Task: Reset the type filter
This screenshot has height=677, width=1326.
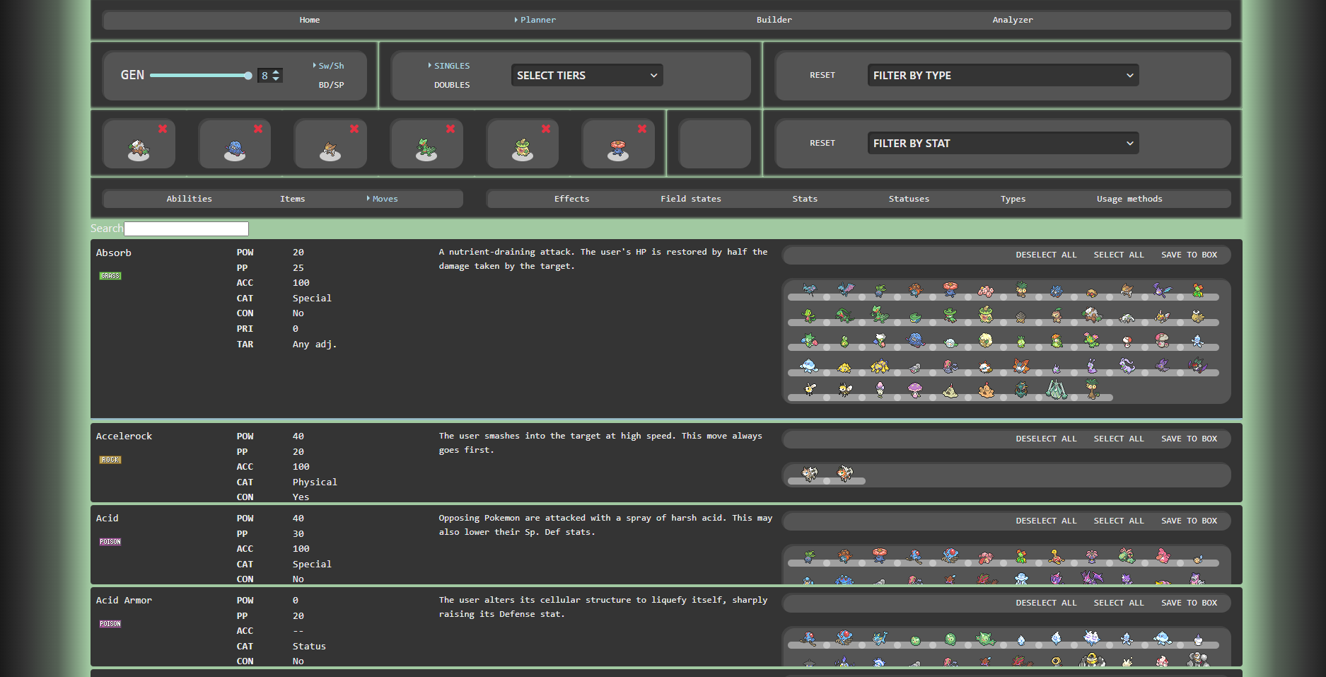Action: [822, 75]
